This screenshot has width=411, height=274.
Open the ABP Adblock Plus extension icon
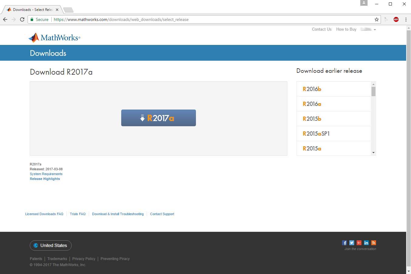tap(396, 19)
